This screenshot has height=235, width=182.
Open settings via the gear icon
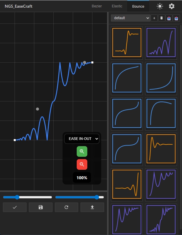(171, 6)
